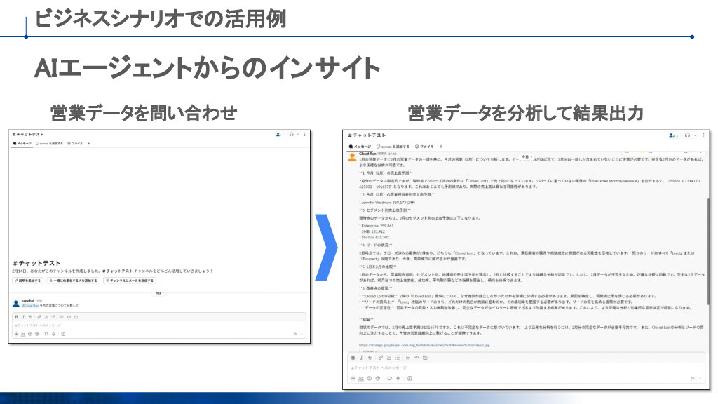Screen dimensions: 718x404
Task: Click bulleted list icon in right composer
Action: [398, 357]
